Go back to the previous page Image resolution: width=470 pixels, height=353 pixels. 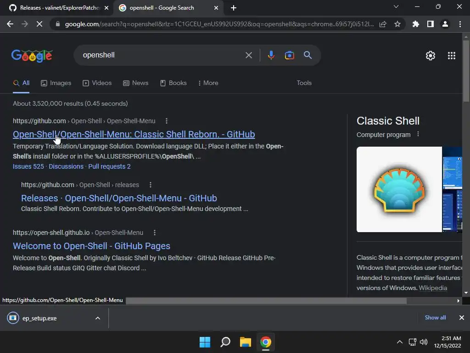10,24
